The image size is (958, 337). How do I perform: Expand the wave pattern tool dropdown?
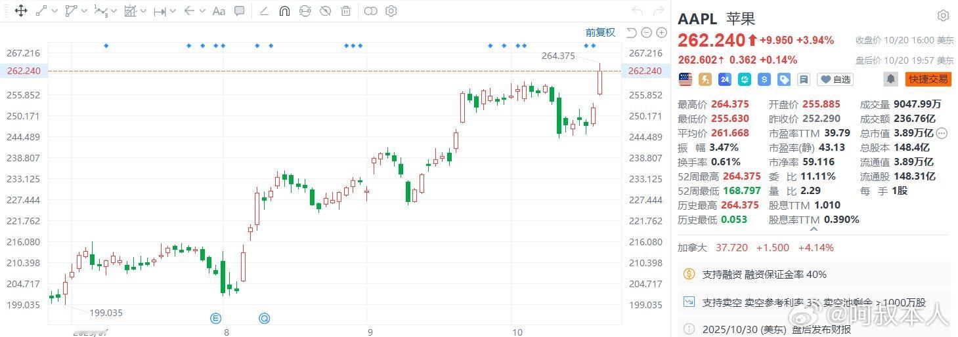pyautogui.click(x=114, y=11)
